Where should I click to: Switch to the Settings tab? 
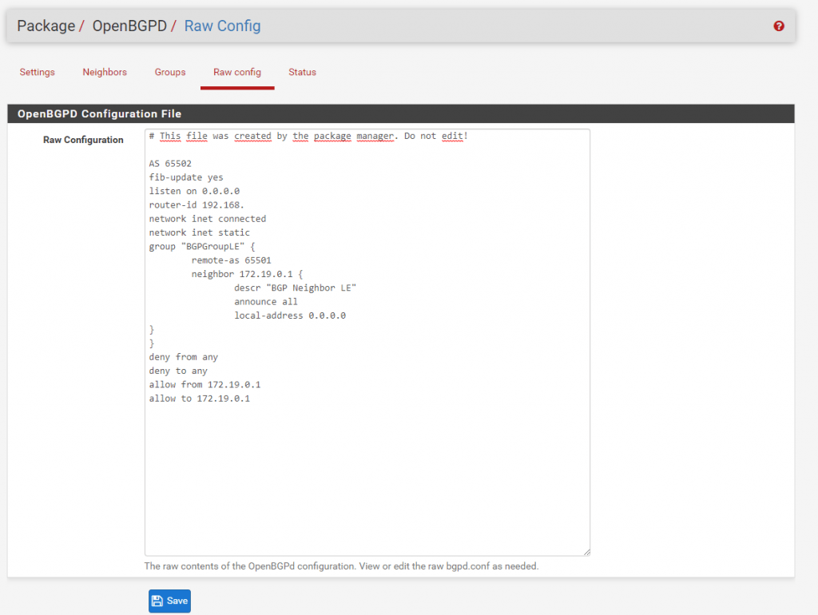(x=37, y=72)
